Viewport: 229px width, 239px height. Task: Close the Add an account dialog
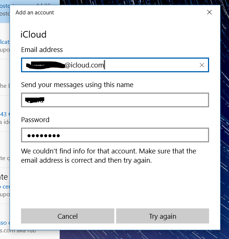coord(209,12)
